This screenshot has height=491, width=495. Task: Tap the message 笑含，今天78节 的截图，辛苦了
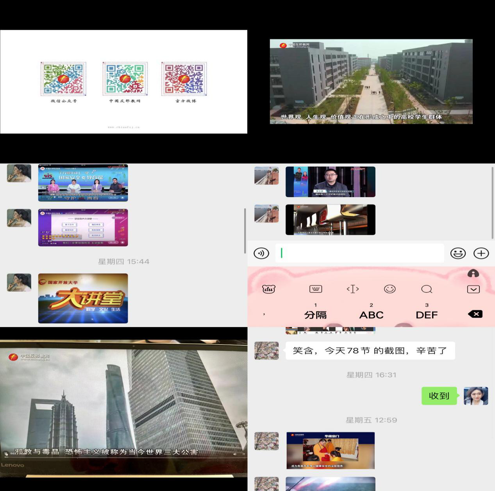(370, 350)
